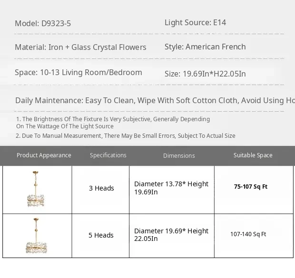The image size is (295, 278).
Task: Click the Dimensions column header
Action: coord(179,156)
